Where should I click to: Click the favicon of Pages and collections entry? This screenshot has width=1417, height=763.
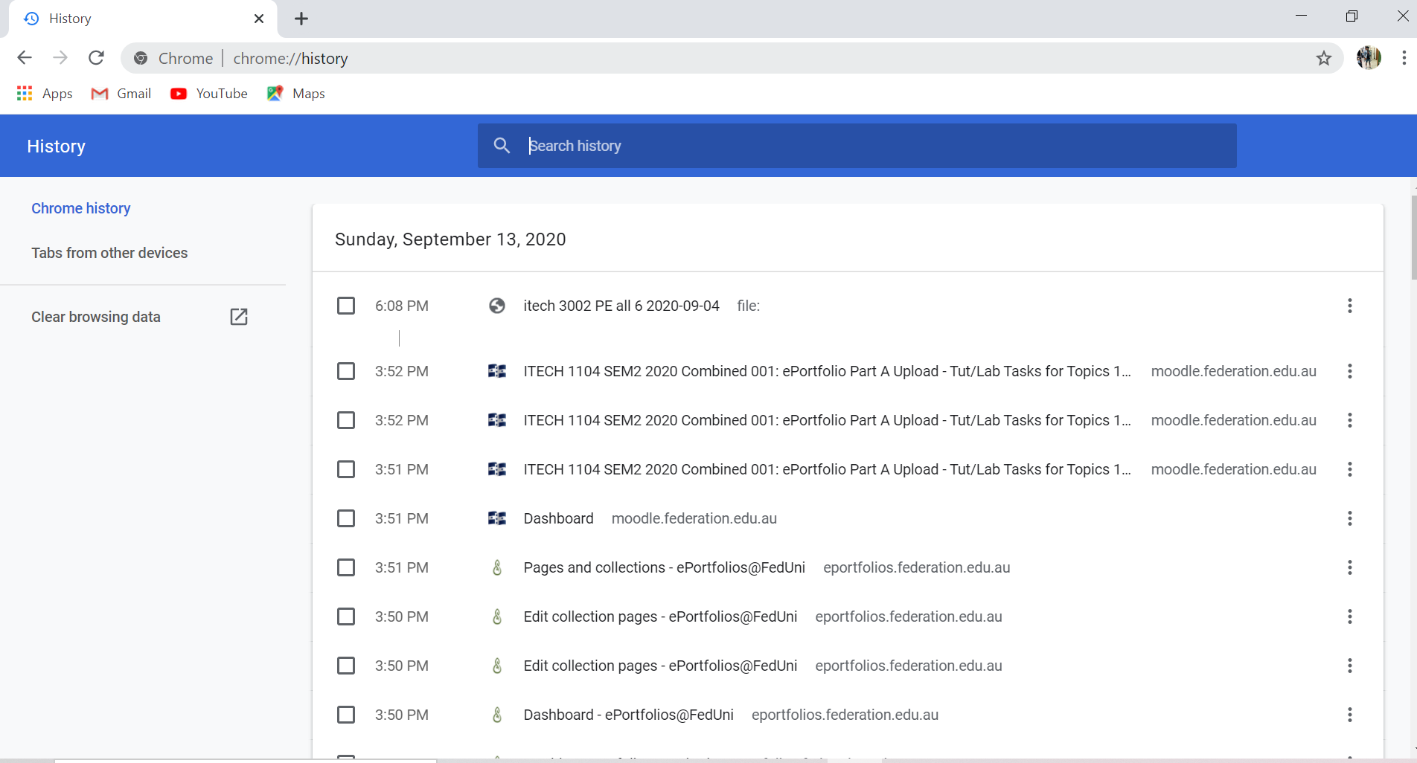pyautogui.click(x=497, y=567)
